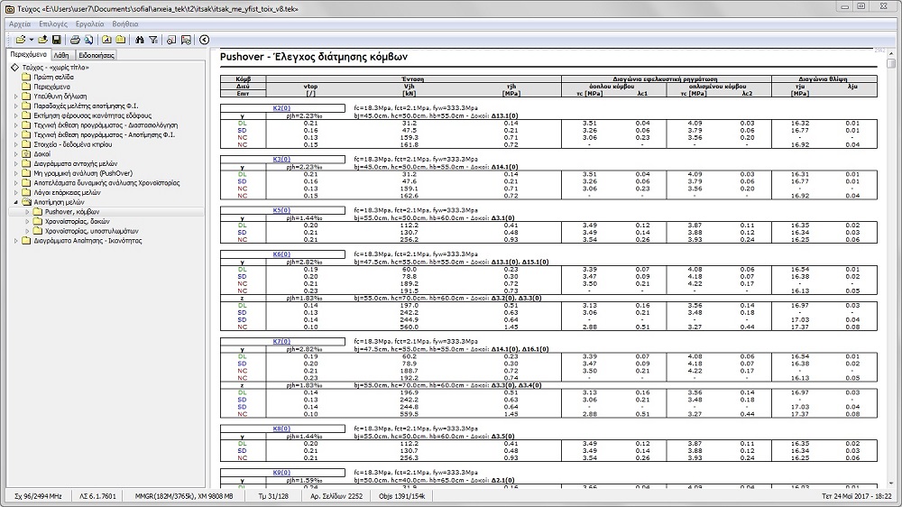Click the printer icon in toolbar
Viewport: 902px width, 507px height.
pos(75,40)
